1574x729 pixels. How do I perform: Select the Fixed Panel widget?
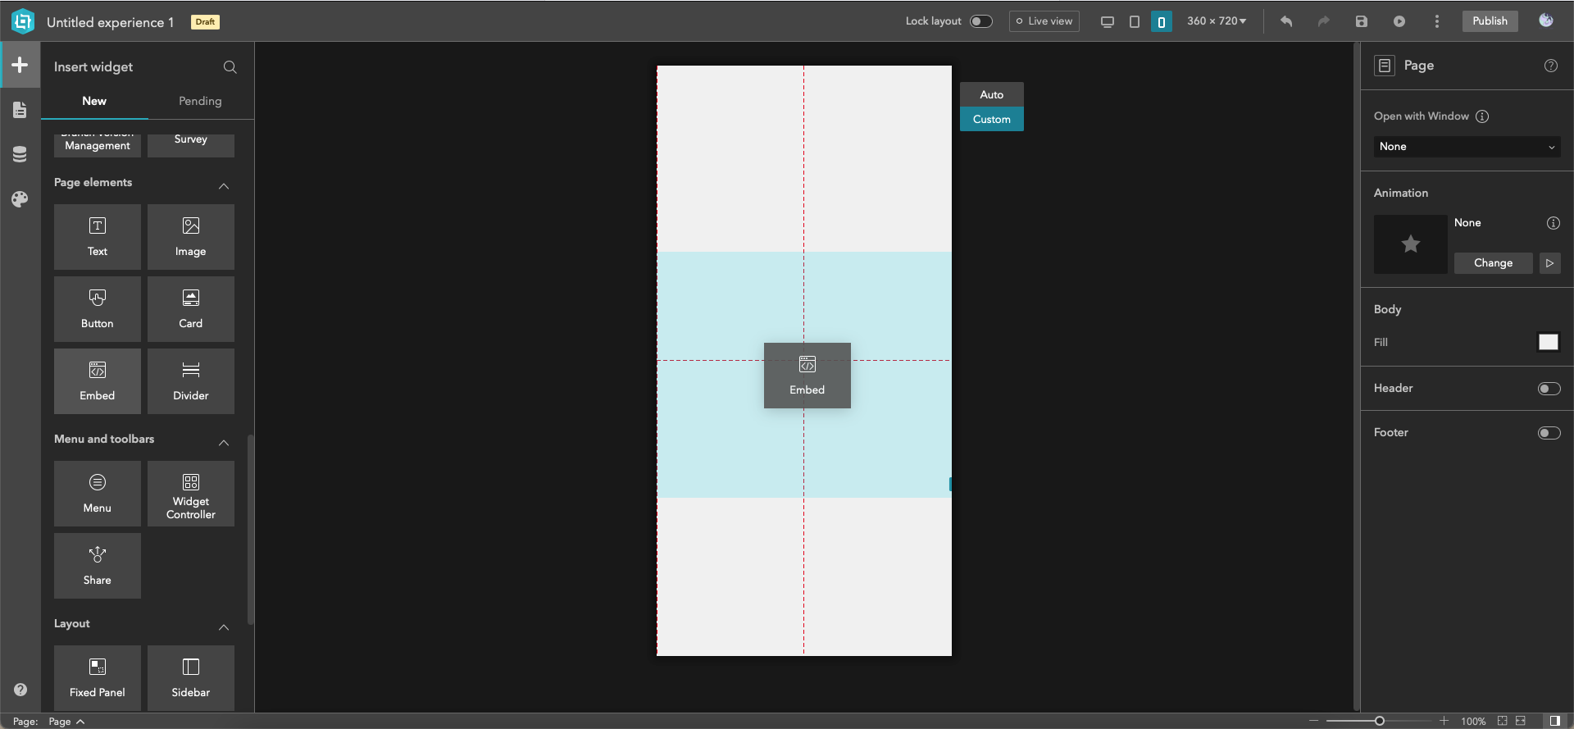(x=98, y=678)
